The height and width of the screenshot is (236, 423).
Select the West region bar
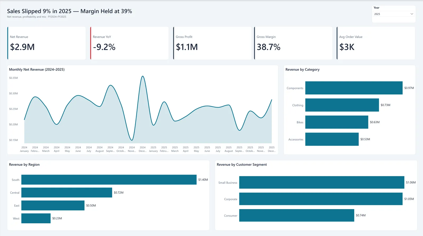tap(36, 218)
